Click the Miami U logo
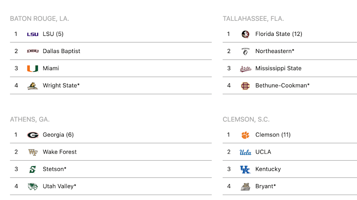Screen dimensions: 357x200 point(32,69)
